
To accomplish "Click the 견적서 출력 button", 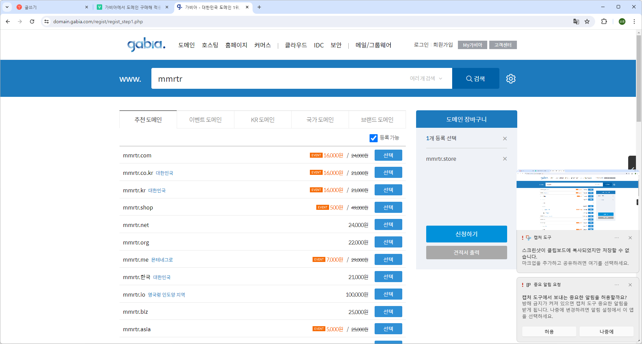I will pyautogui.click(x=466, y=253).
